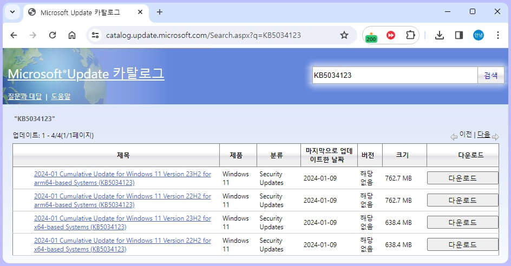
Task: Toggle the browser side panel icon
Action: [x=459, y=35]
